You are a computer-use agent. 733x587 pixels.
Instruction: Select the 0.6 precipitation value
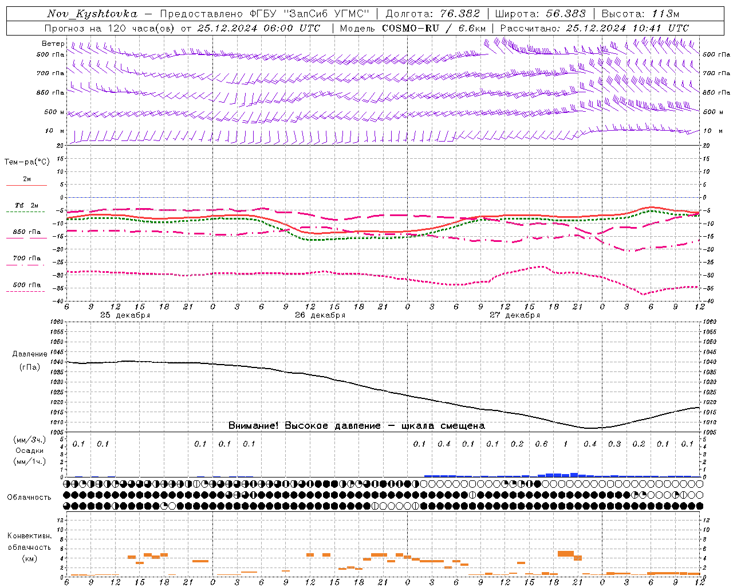pos(541,444)
